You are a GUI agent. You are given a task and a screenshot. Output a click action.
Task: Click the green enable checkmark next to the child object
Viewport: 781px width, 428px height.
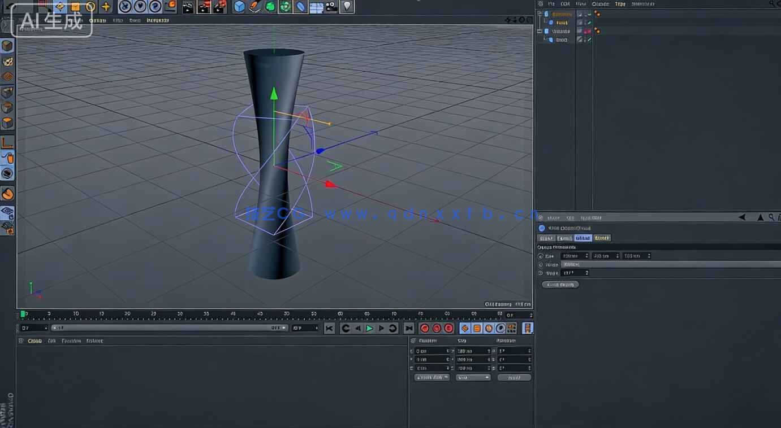point(589,23)
